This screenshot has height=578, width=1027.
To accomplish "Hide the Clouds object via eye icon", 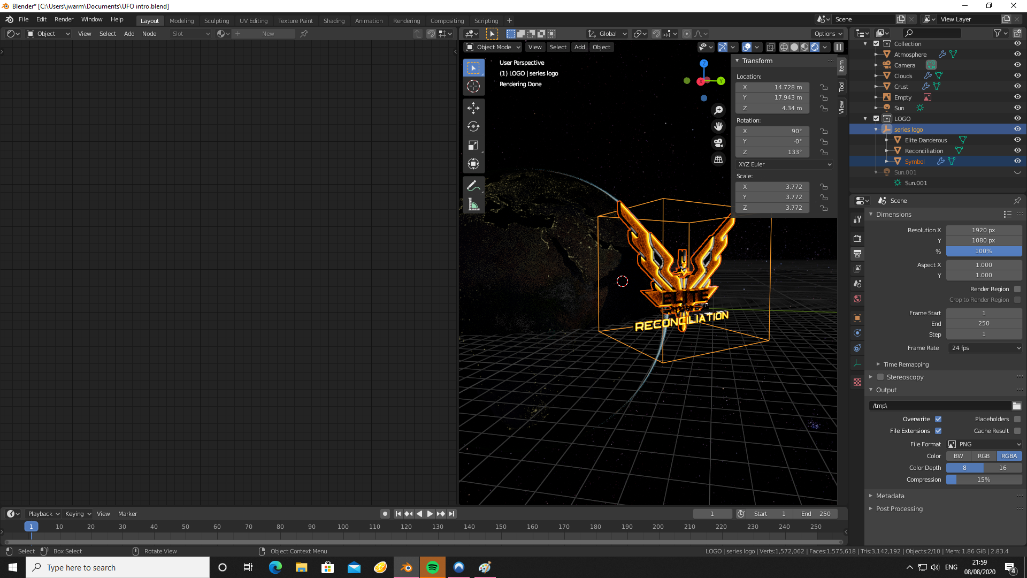I will (1017, 75).
